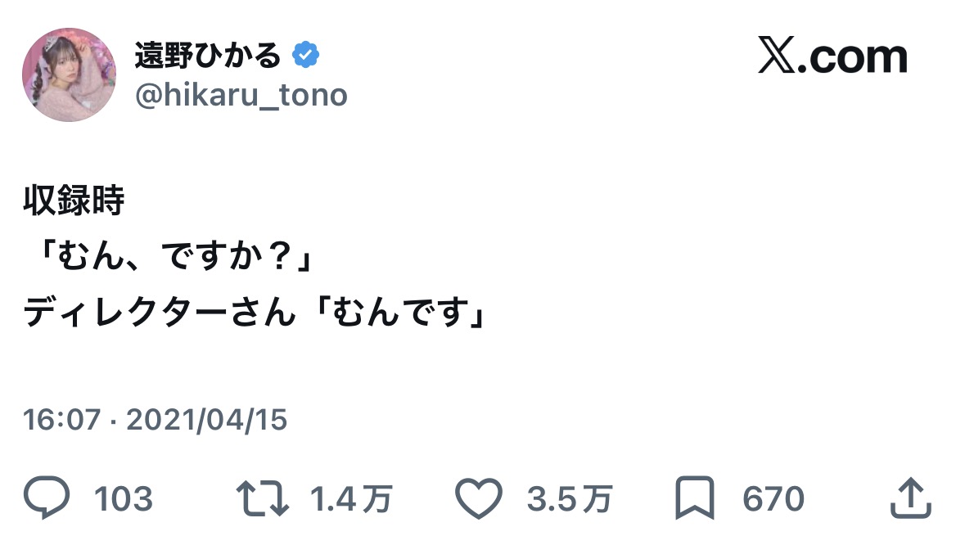Click the 収録時 text line
This screenshot has height=545, width=965.
pyautogui.click(x=74, y=202)
